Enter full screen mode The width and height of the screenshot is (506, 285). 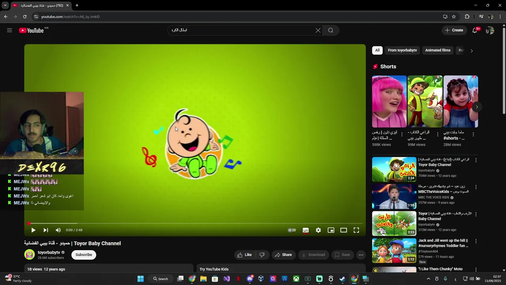[x=356, y=230]
